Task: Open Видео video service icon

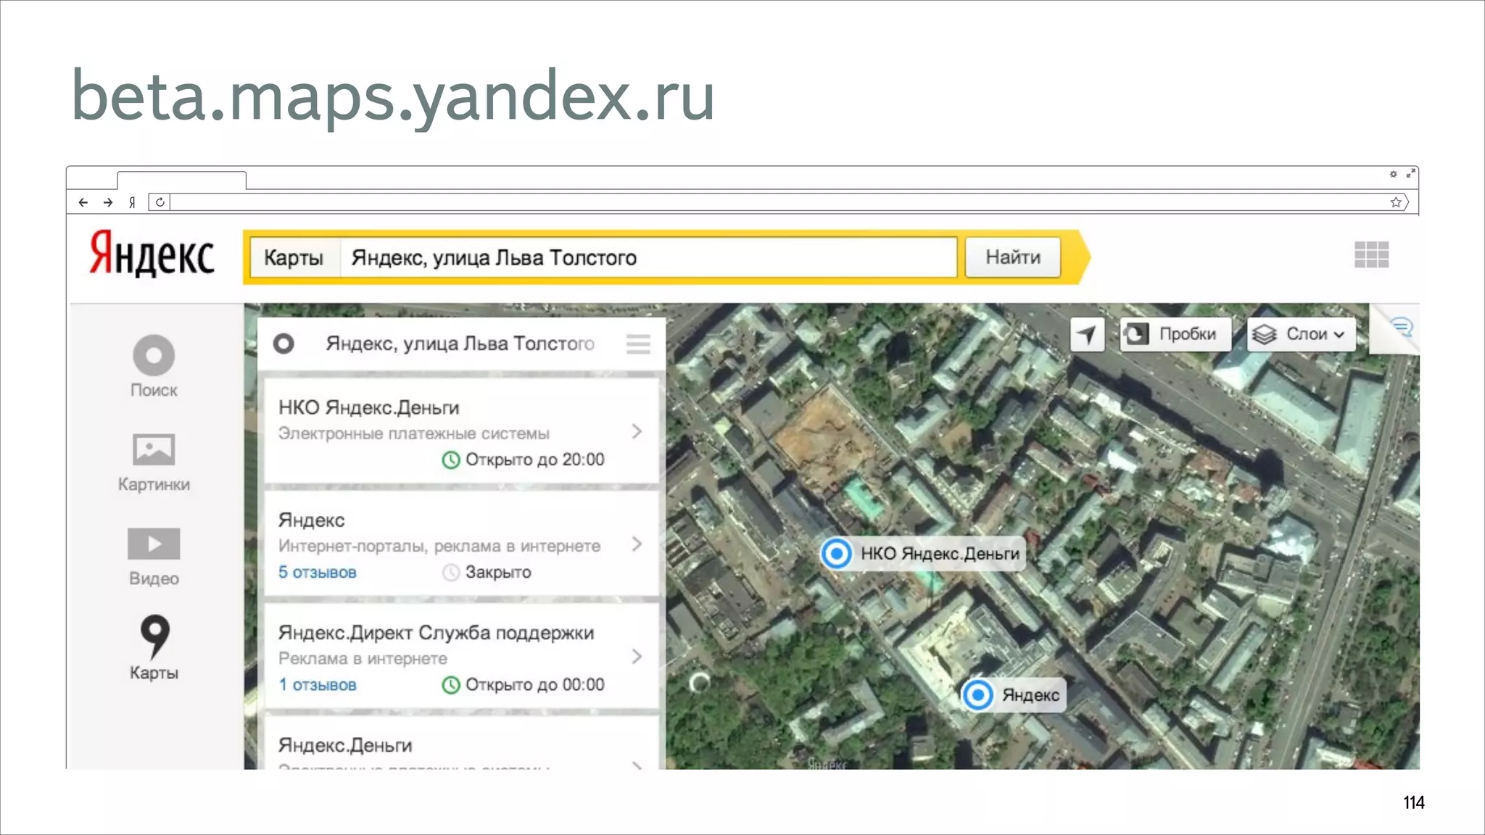Action: [154, 544]
